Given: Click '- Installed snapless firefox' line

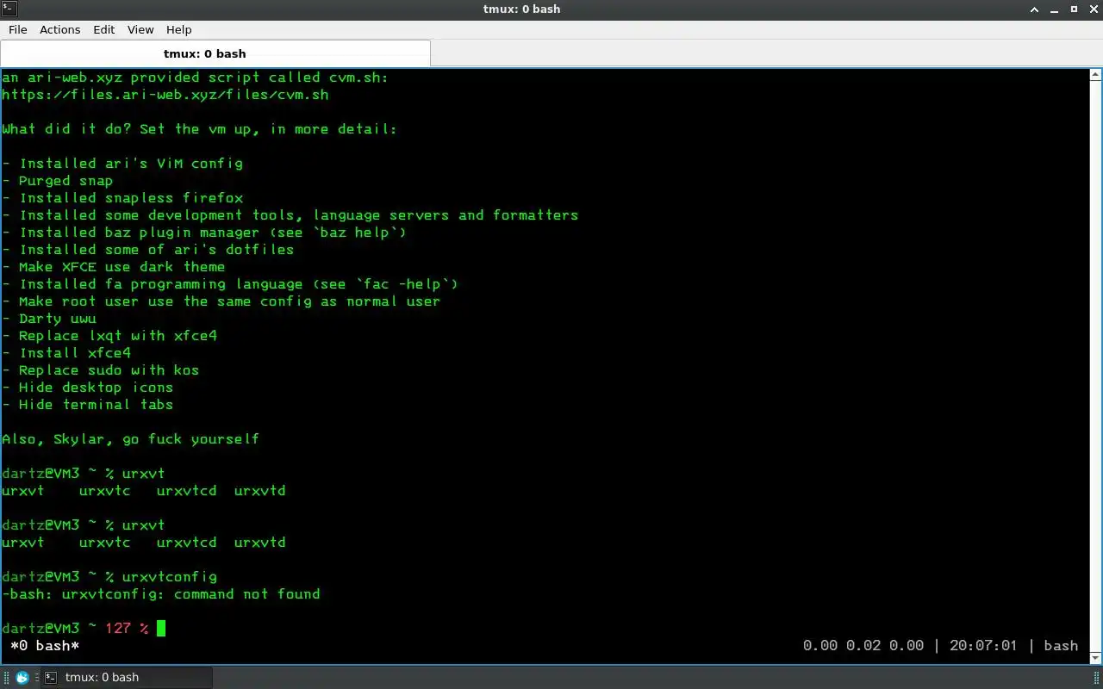Looking at the screenshot, I should [x=122, y=198].
